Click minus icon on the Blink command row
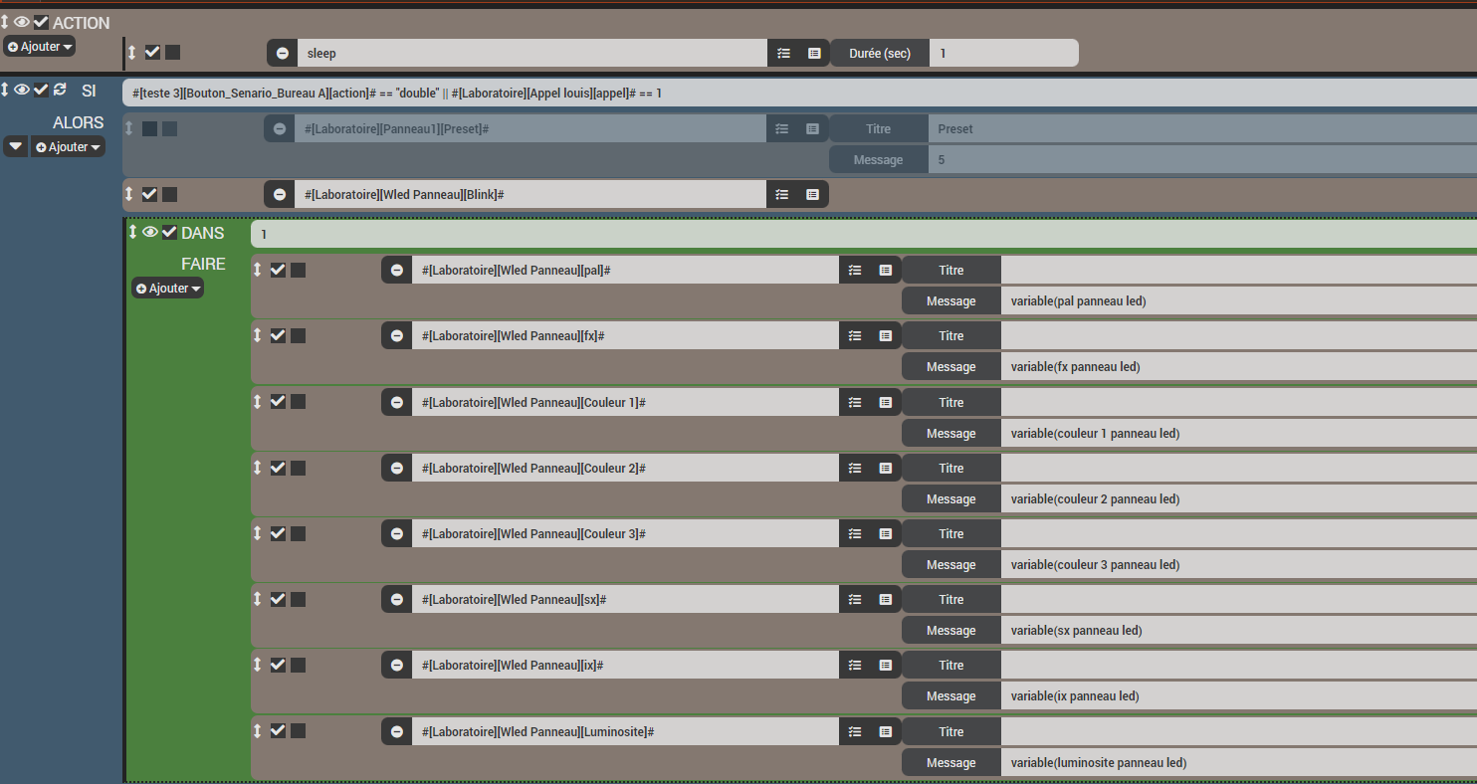Viewport: 1477px width, 784px height. (x=280, y=195)
